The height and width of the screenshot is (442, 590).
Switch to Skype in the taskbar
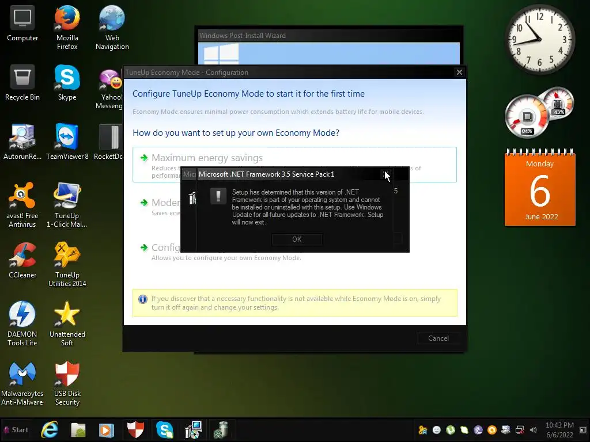[x=164, y=429]
